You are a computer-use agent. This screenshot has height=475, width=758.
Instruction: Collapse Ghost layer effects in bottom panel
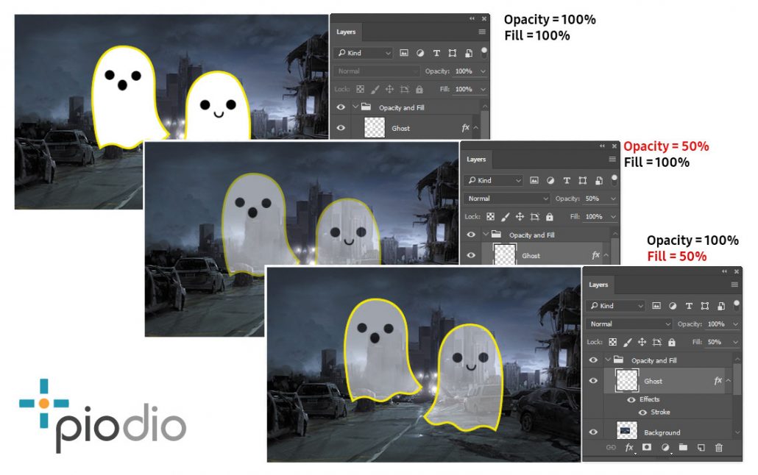(728, 381)
